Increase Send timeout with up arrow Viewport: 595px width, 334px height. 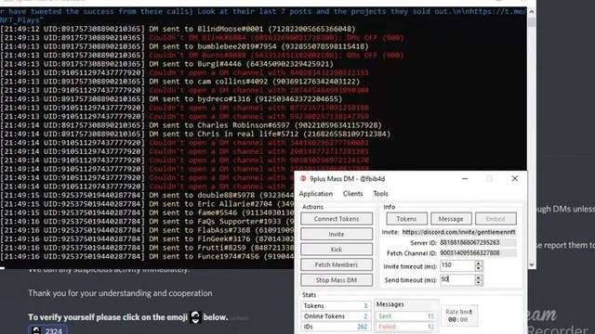tap(479, 277)
